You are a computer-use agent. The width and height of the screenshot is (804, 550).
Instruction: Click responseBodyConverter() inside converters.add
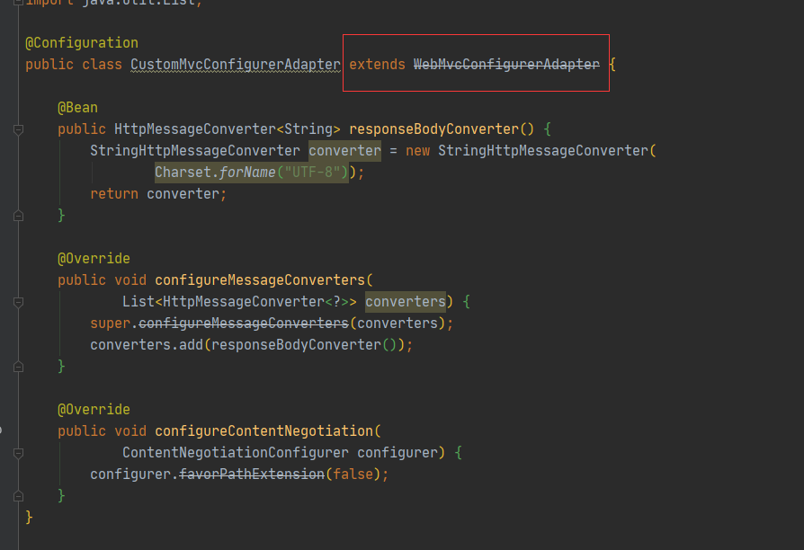coord(304,344)
